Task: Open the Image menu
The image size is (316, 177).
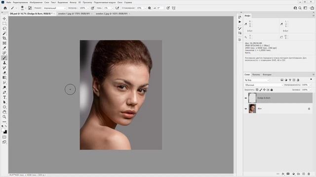Action: tap(36, 2)
